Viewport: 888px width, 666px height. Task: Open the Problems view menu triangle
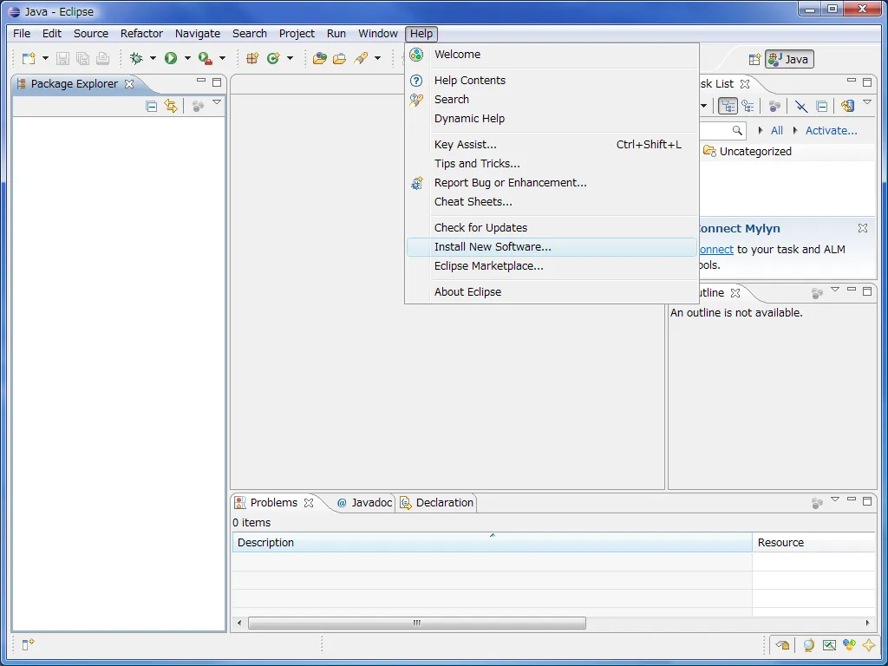835,499
